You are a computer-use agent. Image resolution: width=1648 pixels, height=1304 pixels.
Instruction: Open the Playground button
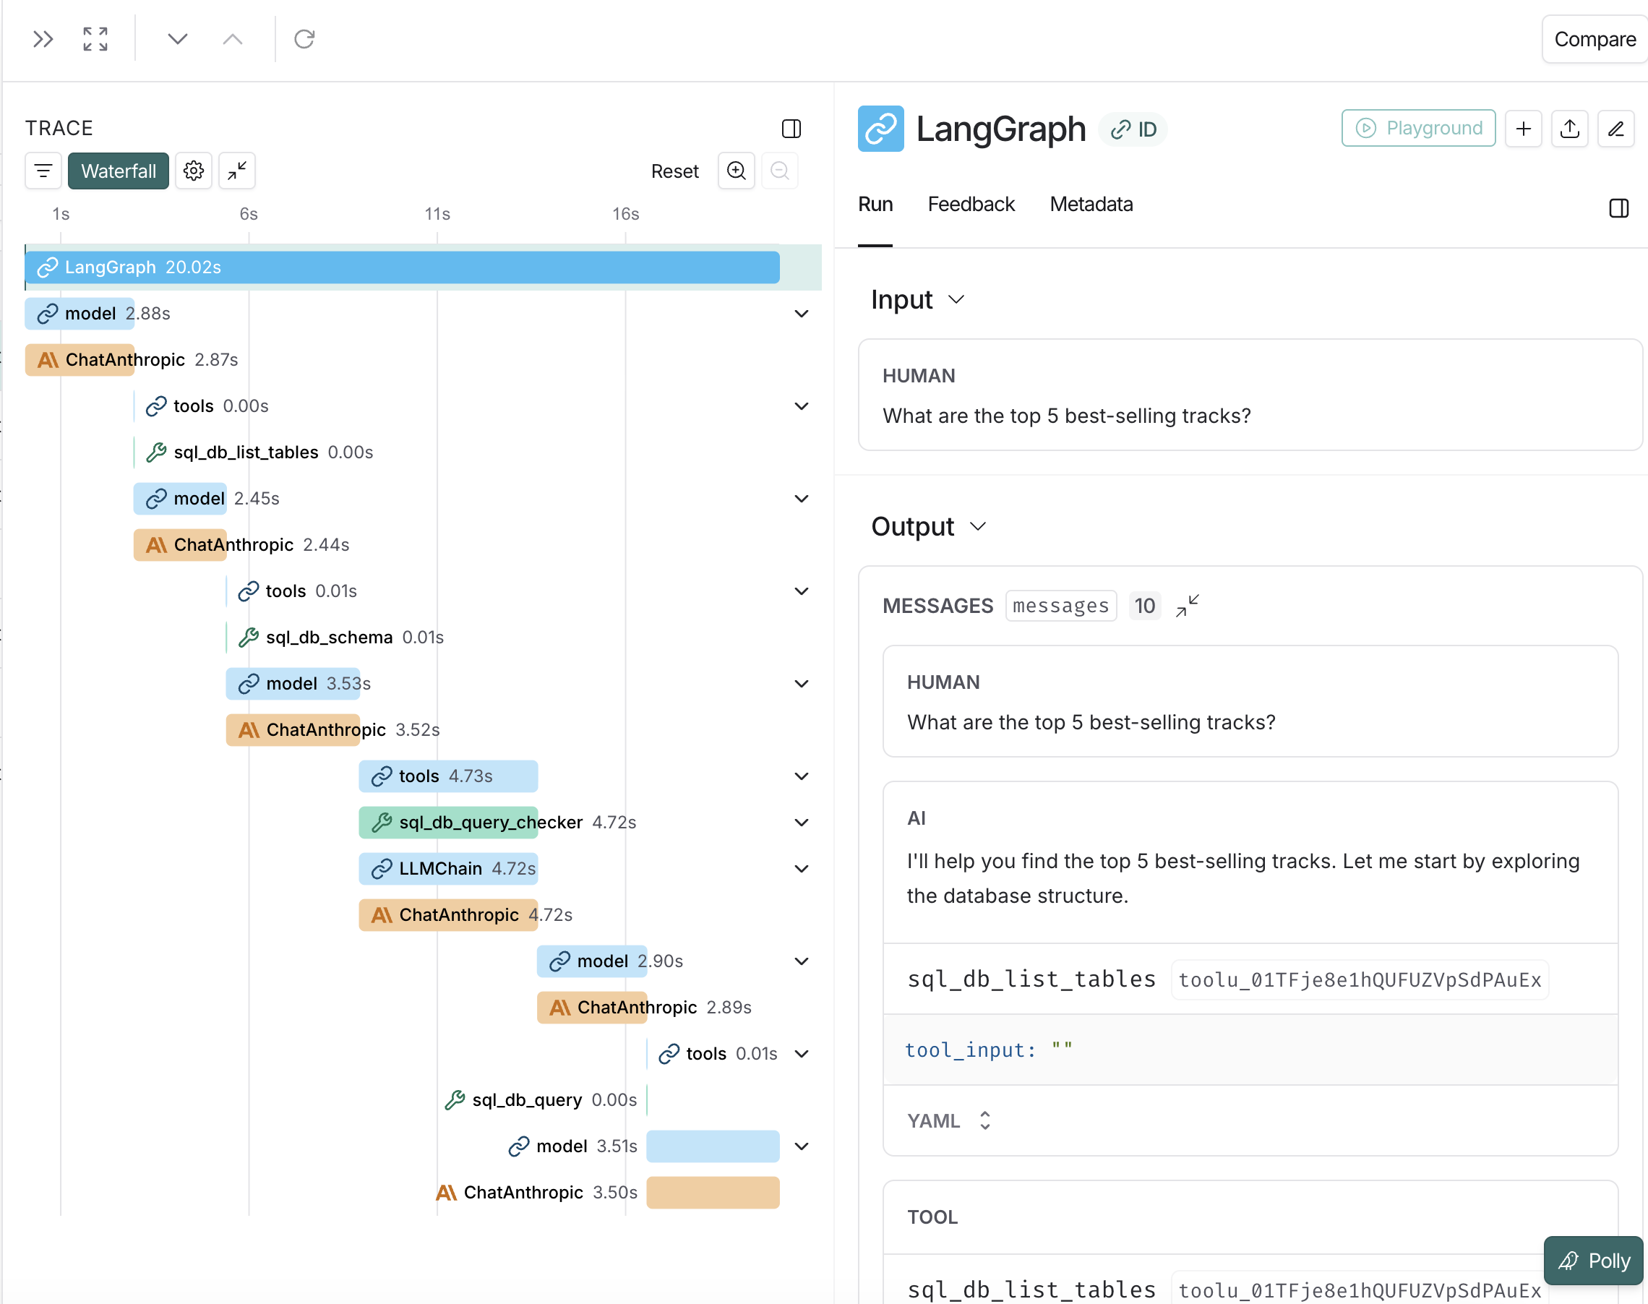[x=1418, y=128]
